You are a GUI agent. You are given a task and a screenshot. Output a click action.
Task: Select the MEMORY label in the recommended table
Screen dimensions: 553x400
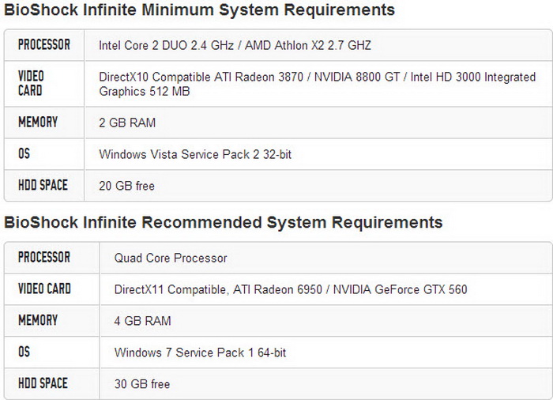pos(38,321)
